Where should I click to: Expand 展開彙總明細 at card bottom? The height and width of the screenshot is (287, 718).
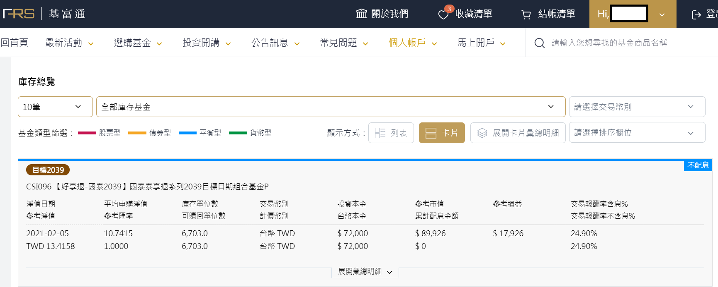(365, 272)
